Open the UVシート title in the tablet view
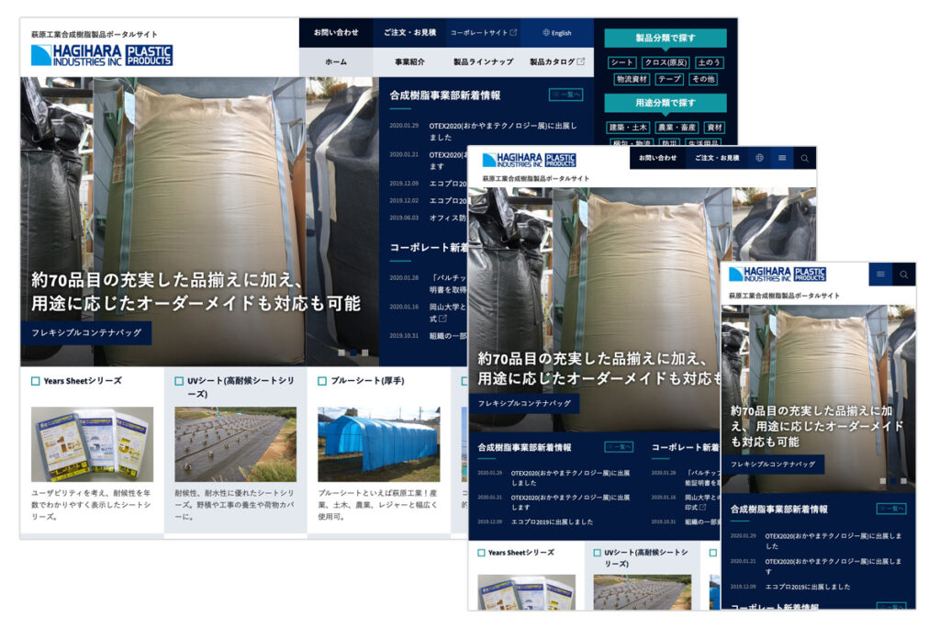This screenshot has width=940, height=628. (x=645, y=558)
